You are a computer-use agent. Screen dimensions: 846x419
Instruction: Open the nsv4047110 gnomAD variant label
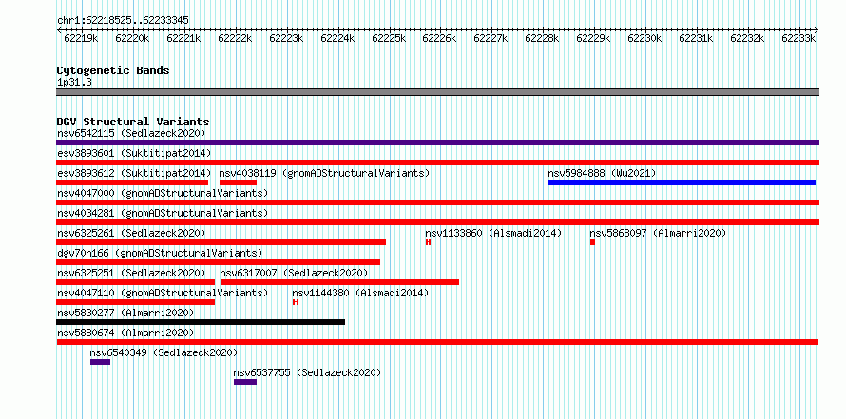click(163, 293)
